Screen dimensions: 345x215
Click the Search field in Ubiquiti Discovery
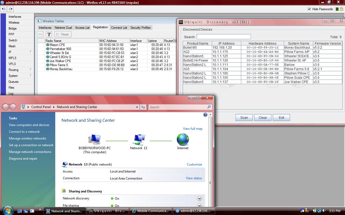pos(224,37)
